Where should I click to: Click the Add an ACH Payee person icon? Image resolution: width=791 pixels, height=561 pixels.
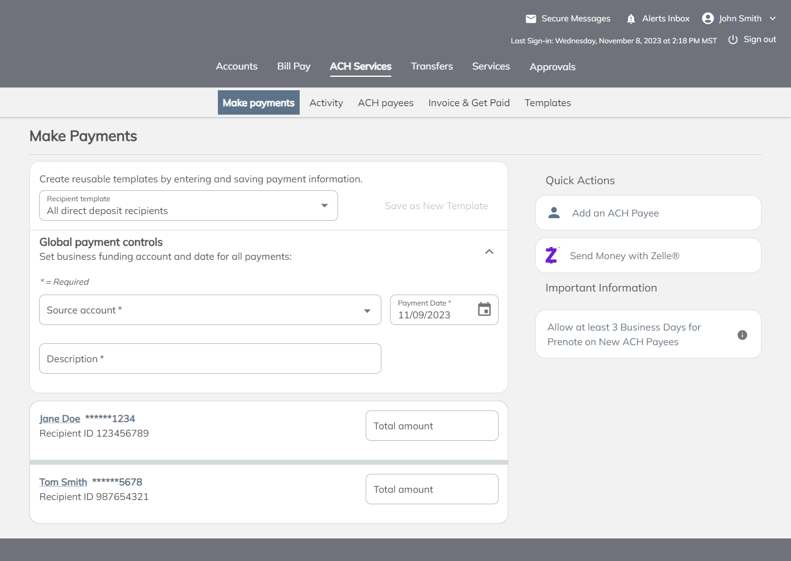[554, 213]
